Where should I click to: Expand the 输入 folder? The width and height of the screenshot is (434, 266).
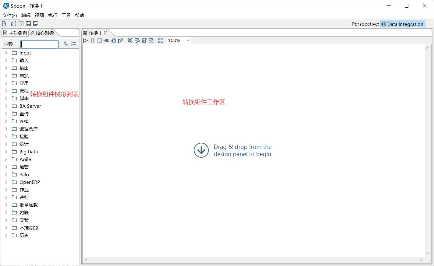pos(6,60)
